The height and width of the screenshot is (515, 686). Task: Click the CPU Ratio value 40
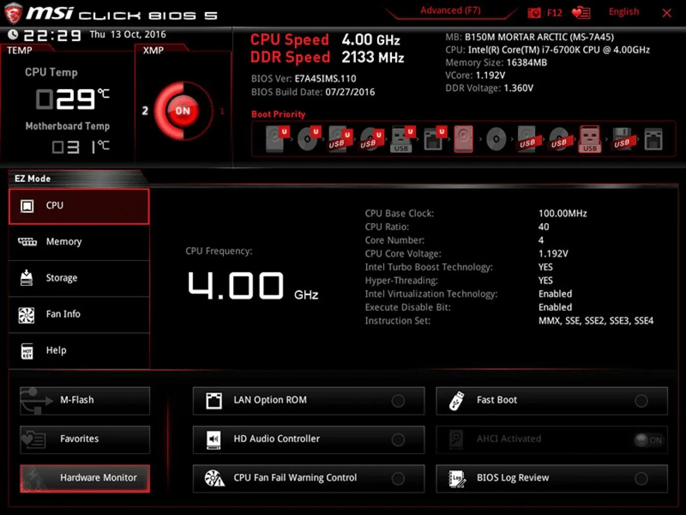coord(543,227)
